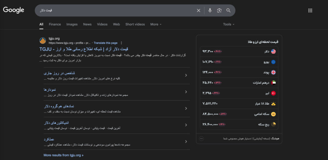The height and width of the screenshot is (160, 328).
Task: Switch to the Videos tab
Action: tap(102, 24)
